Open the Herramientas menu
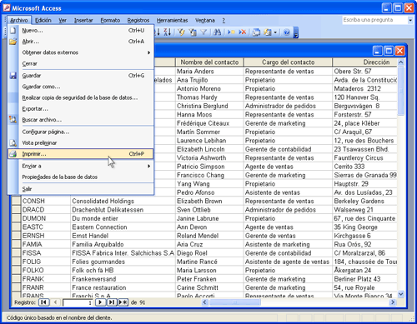Viewport: 417px width, 324px height. [172, 20]
